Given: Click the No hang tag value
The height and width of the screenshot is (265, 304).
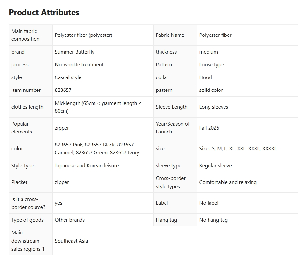Looking at the screenshot, I should point(213,220).
